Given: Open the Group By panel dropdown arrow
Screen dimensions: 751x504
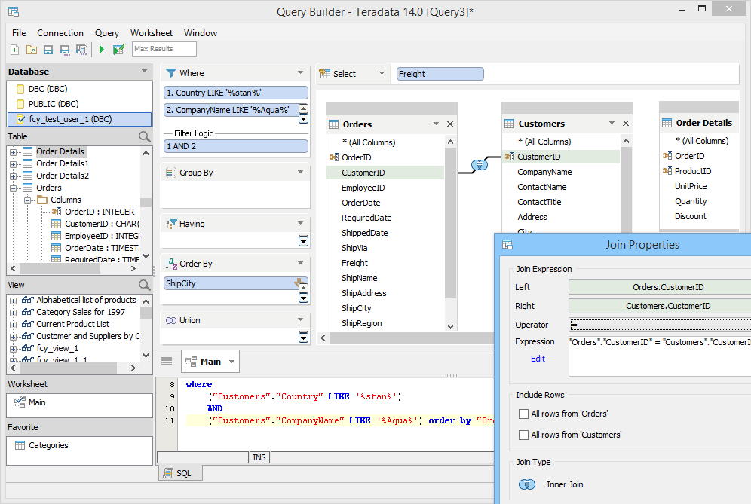Looking at the screenshot, I should pos(300,172).
